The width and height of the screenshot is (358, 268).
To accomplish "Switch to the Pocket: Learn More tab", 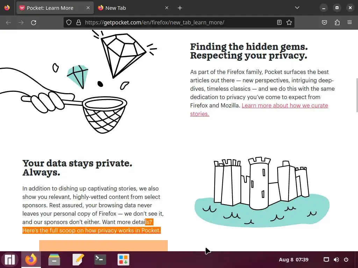I will coord(55,8).
